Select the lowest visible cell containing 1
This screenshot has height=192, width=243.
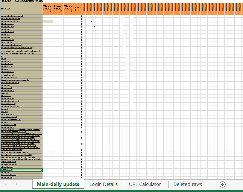95,167
